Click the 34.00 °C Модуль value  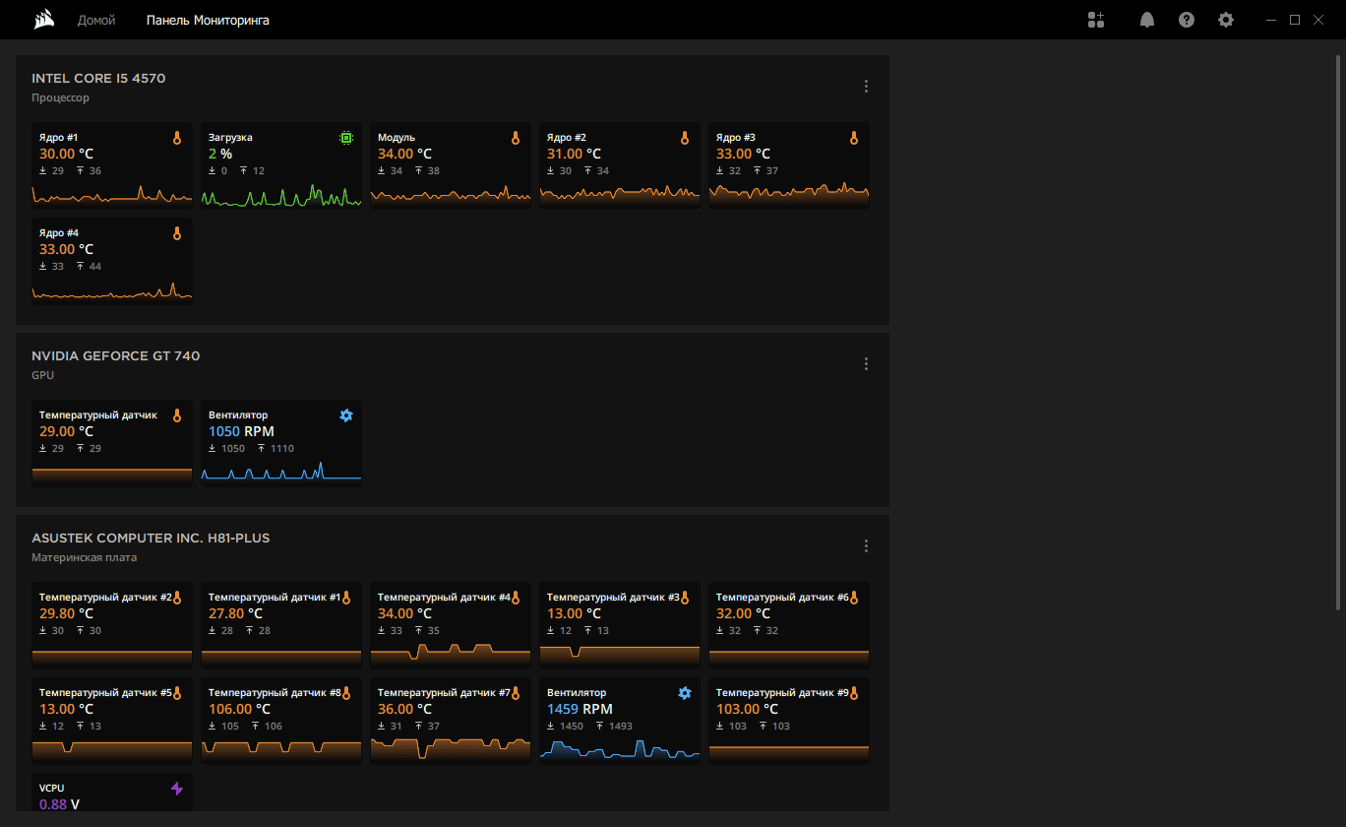(x=404, y=155)
